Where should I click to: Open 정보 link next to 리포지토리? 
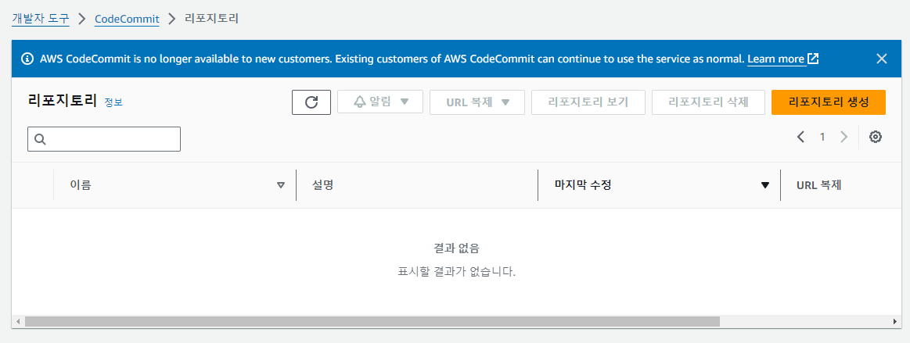113,102
